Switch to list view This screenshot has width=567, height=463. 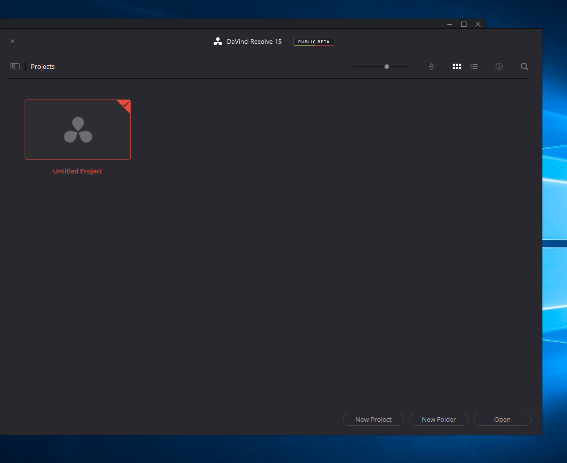coord(474,66)
